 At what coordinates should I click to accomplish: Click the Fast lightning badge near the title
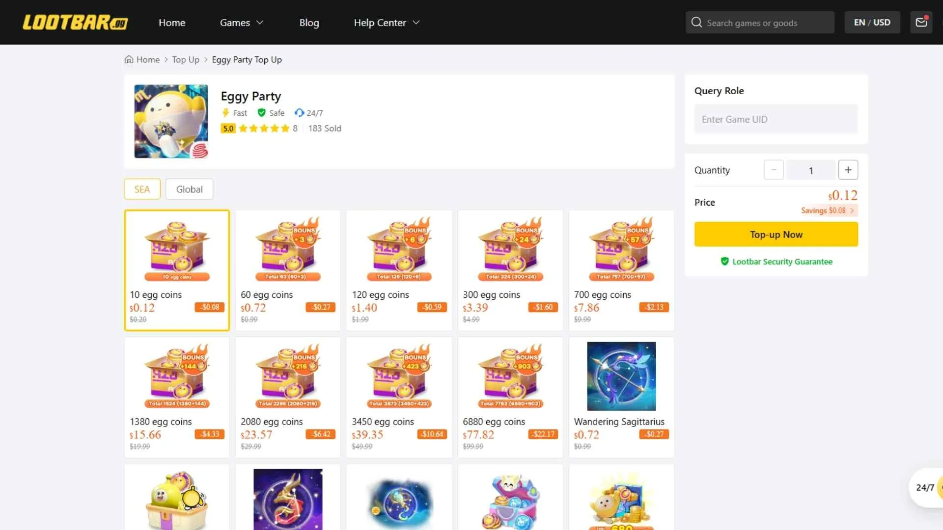click(x=225, y=113)
